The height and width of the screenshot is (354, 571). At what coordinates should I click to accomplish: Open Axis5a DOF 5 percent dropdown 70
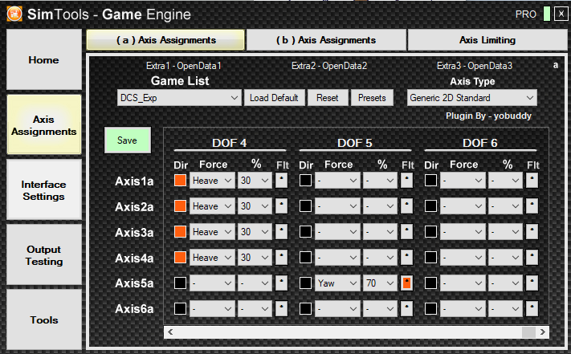coord(380,283)
